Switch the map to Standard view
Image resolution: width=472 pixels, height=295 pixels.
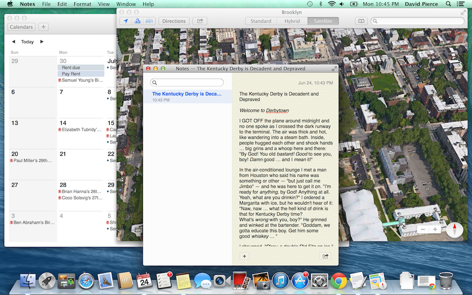point(261,21)
